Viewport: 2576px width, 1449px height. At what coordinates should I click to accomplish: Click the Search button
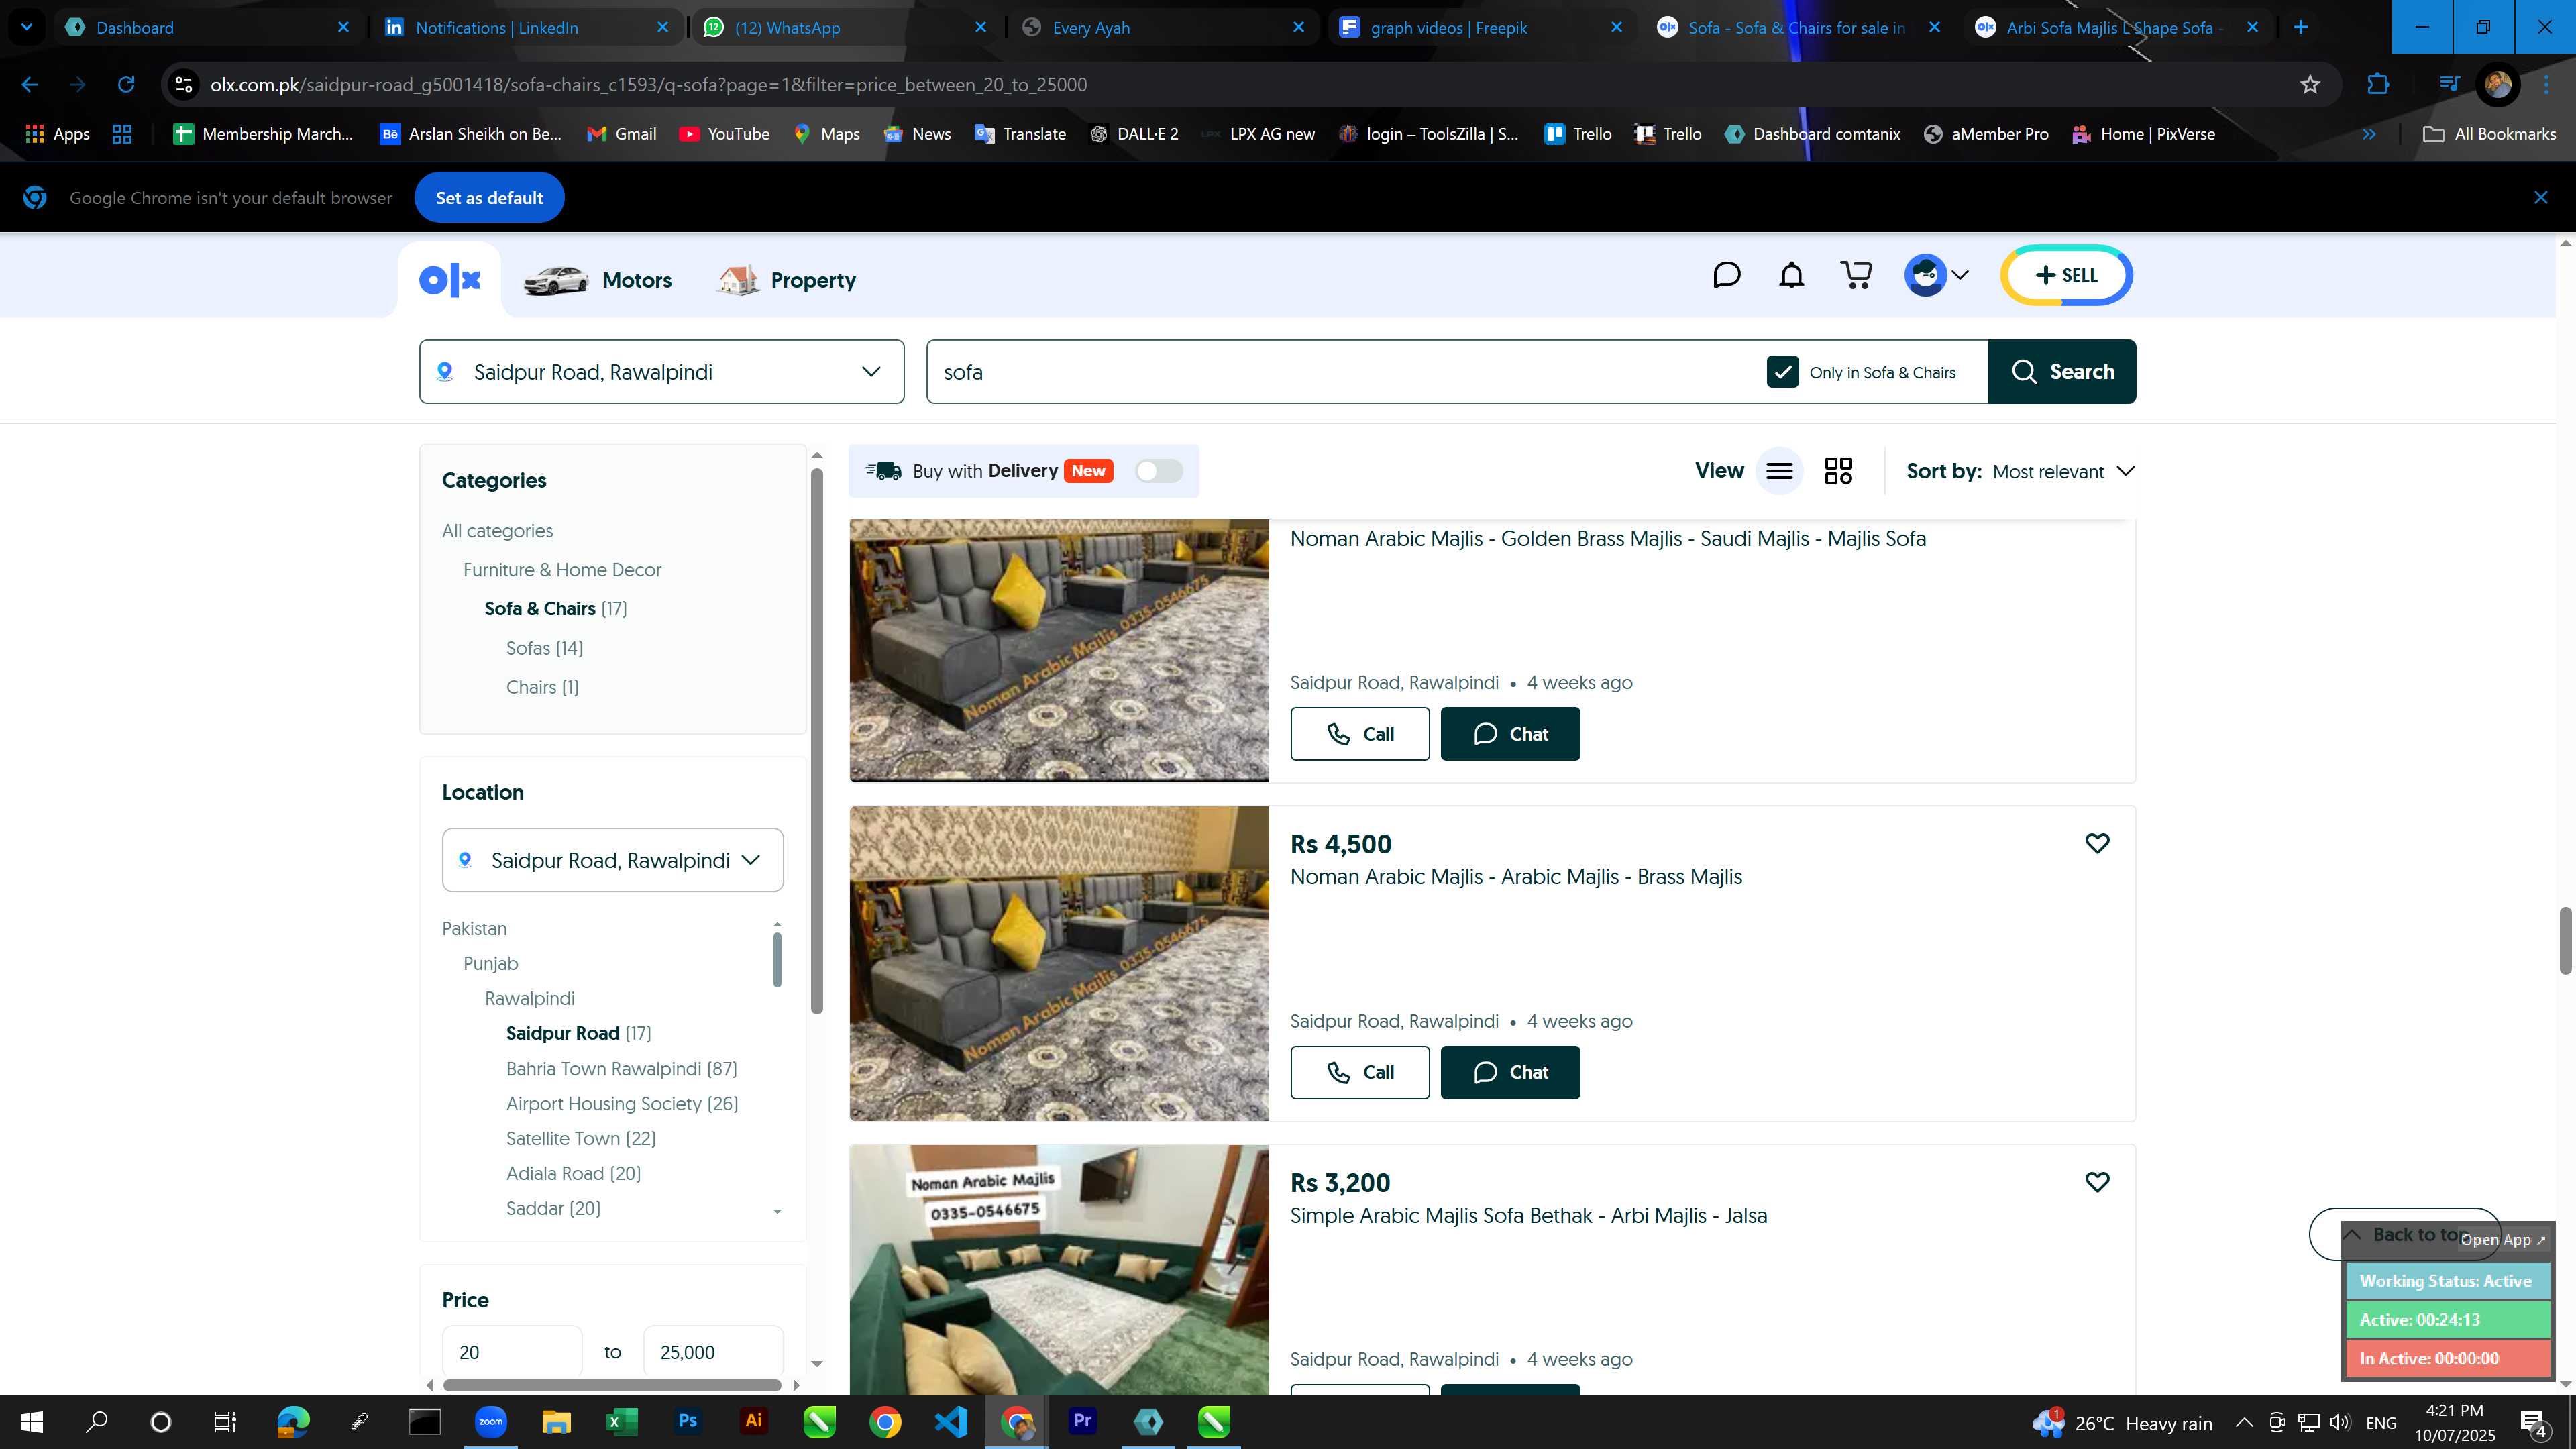coord(2062,372)
